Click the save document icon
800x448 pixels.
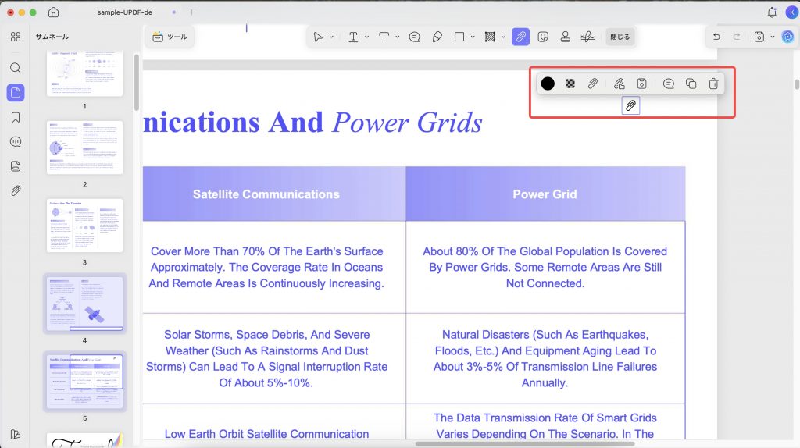(759, 37)
